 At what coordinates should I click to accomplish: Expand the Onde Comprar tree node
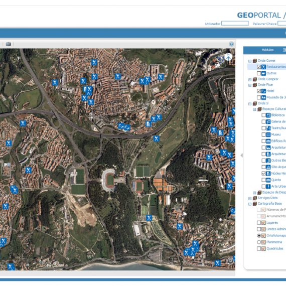pos(250,79)
